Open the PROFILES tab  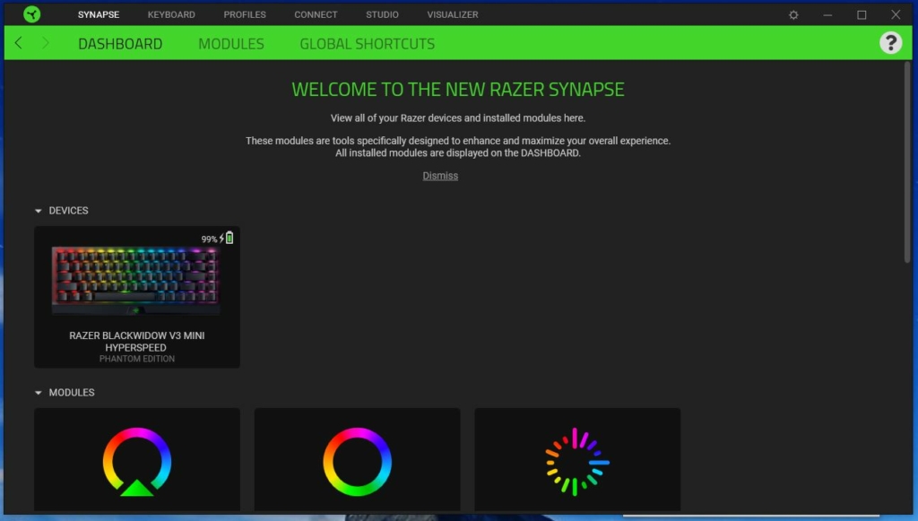pos(245,14)
